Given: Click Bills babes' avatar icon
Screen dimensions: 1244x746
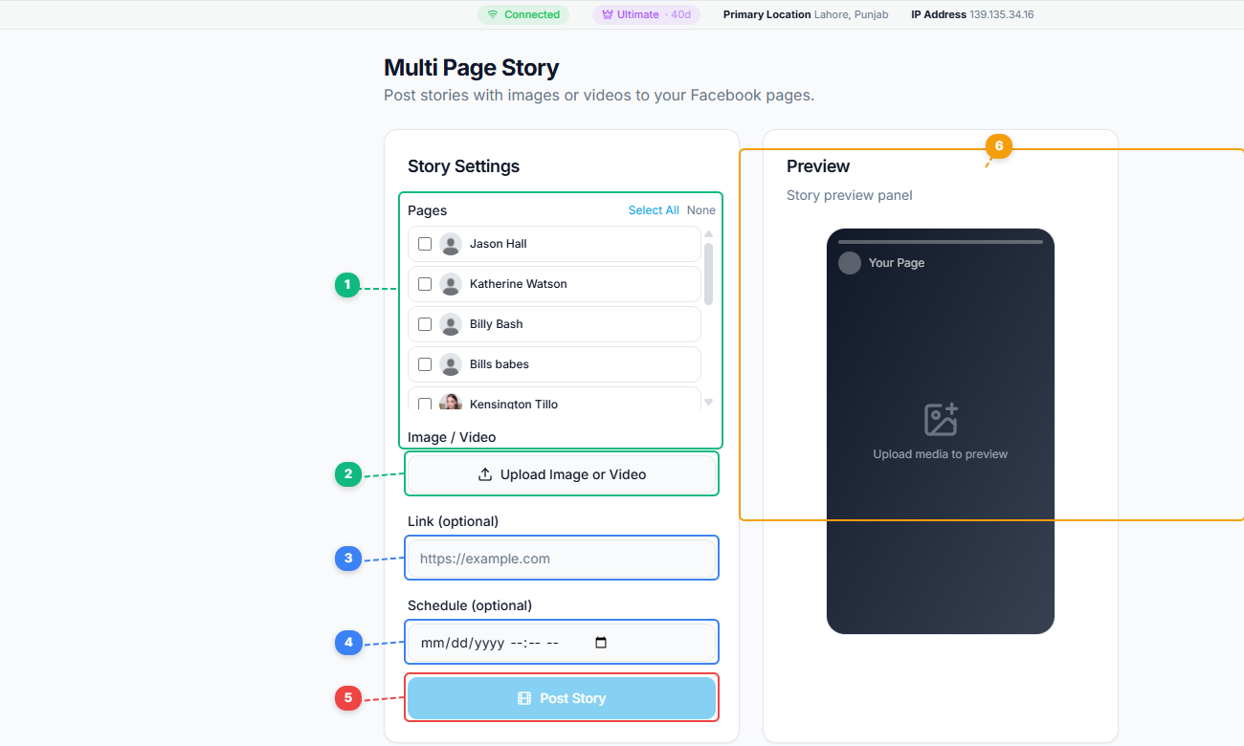Looking at the screenshot, I should [451, 364].
